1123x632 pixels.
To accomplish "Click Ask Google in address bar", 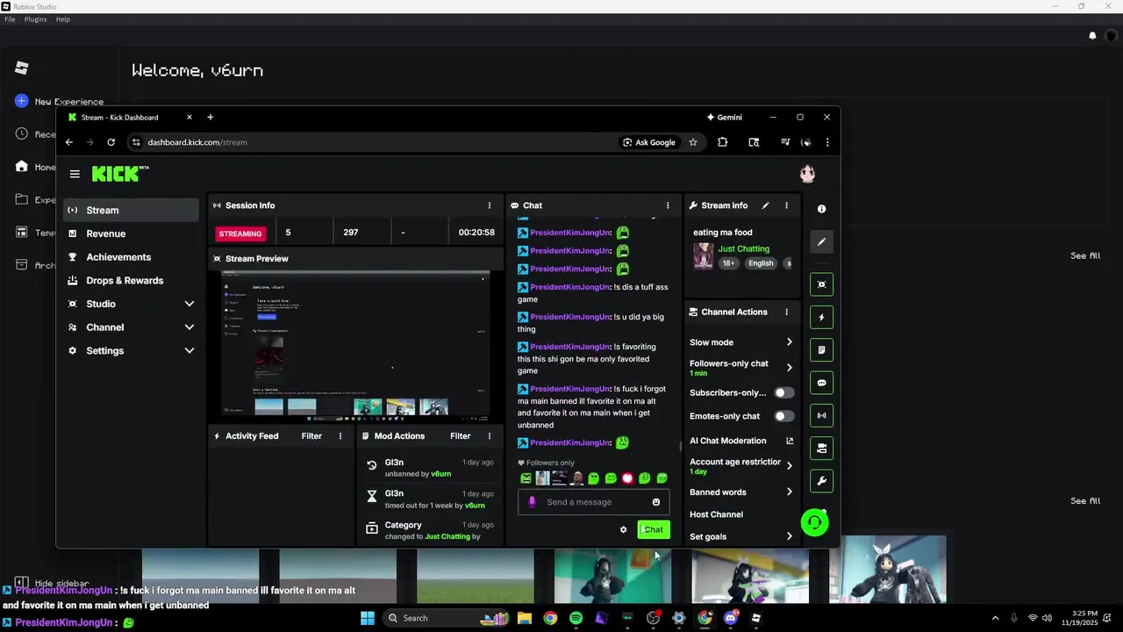I will pyautogui.click(x=649, y=142).
